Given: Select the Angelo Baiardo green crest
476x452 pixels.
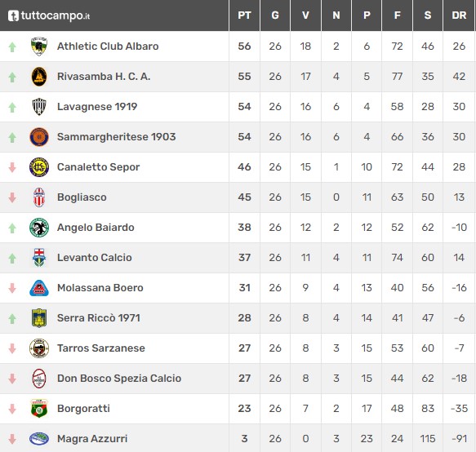Looking at the screenshot, I should (39, 227).
